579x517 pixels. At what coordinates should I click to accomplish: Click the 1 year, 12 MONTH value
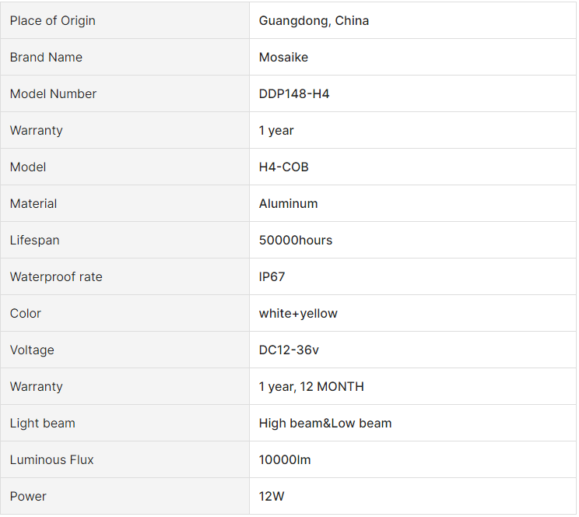311,386
